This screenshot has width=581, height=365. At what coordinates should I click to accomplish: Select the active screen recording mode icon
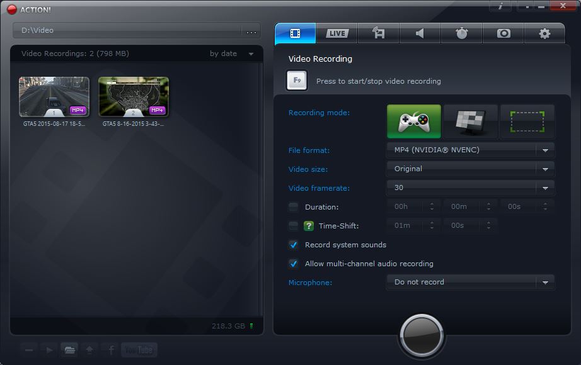[x=470, y=121]
